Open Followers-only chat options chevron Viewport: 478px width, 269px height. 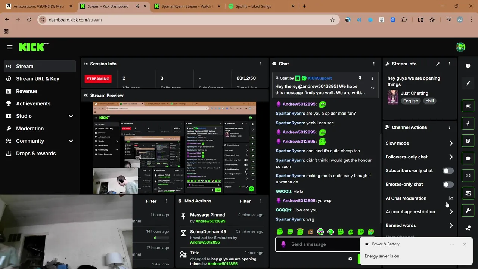pyautogui.click(x=451, y=157)
